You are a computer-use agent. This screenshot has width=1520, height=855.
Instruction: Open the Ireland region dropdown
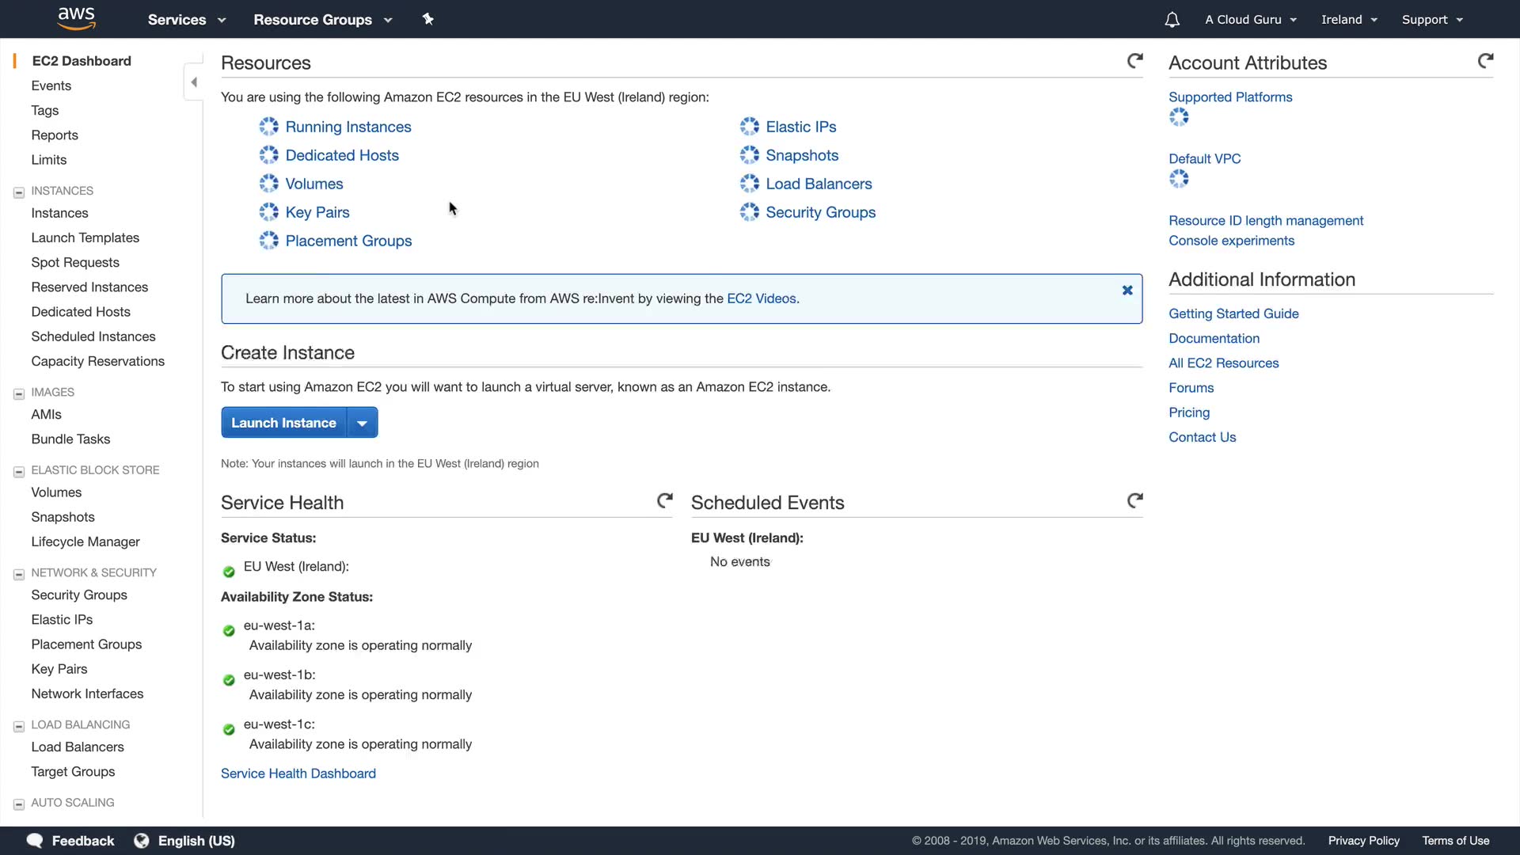(x=1349, y=20)
